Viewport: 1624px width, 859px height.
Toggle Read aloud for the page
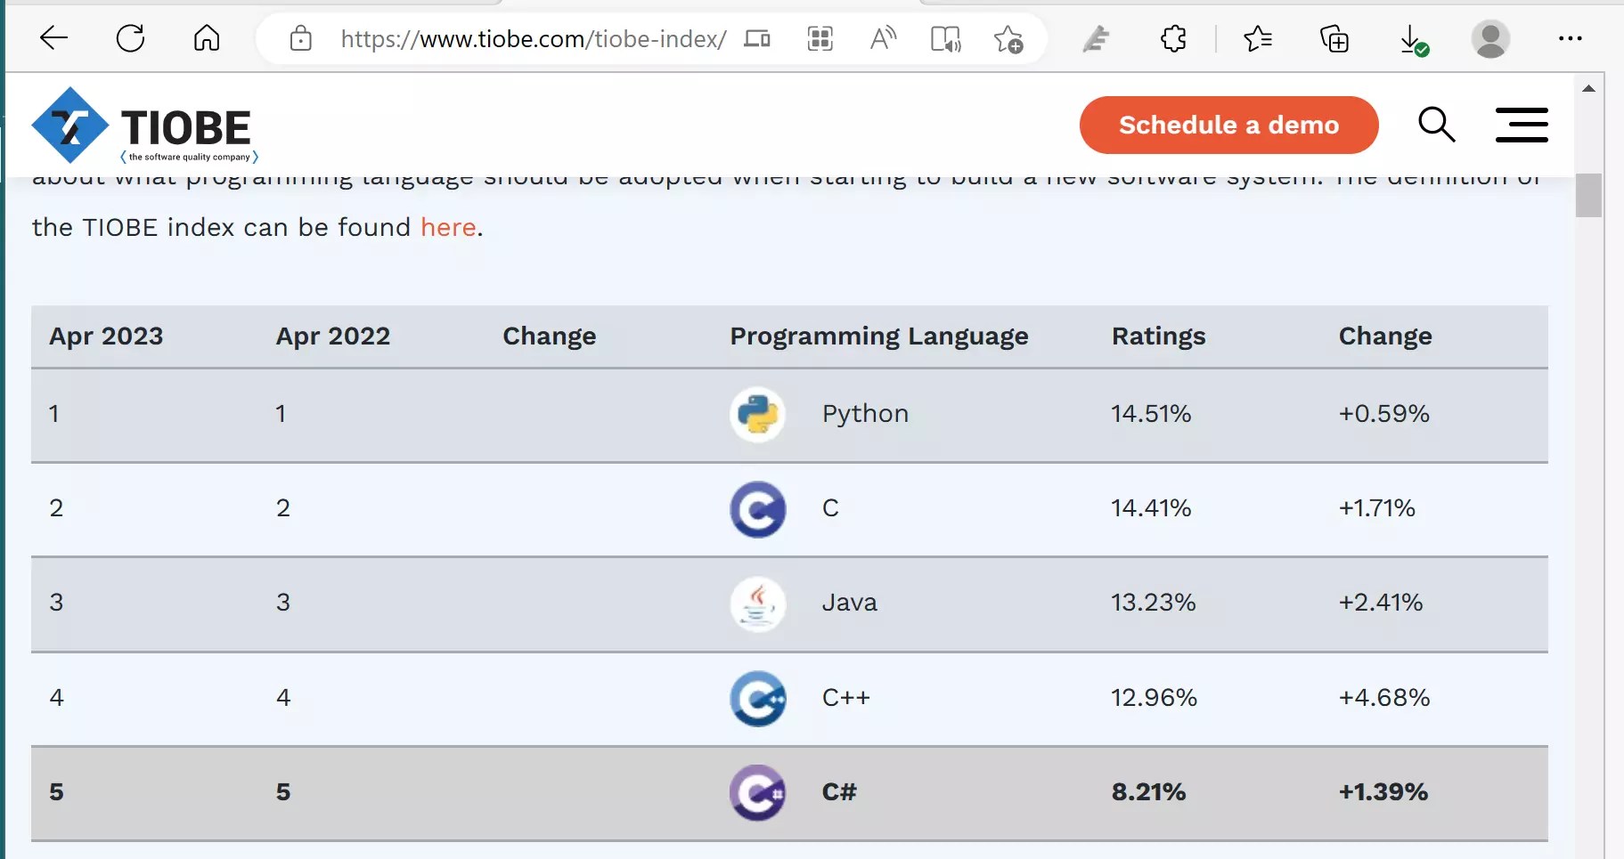tap(883, 38)
